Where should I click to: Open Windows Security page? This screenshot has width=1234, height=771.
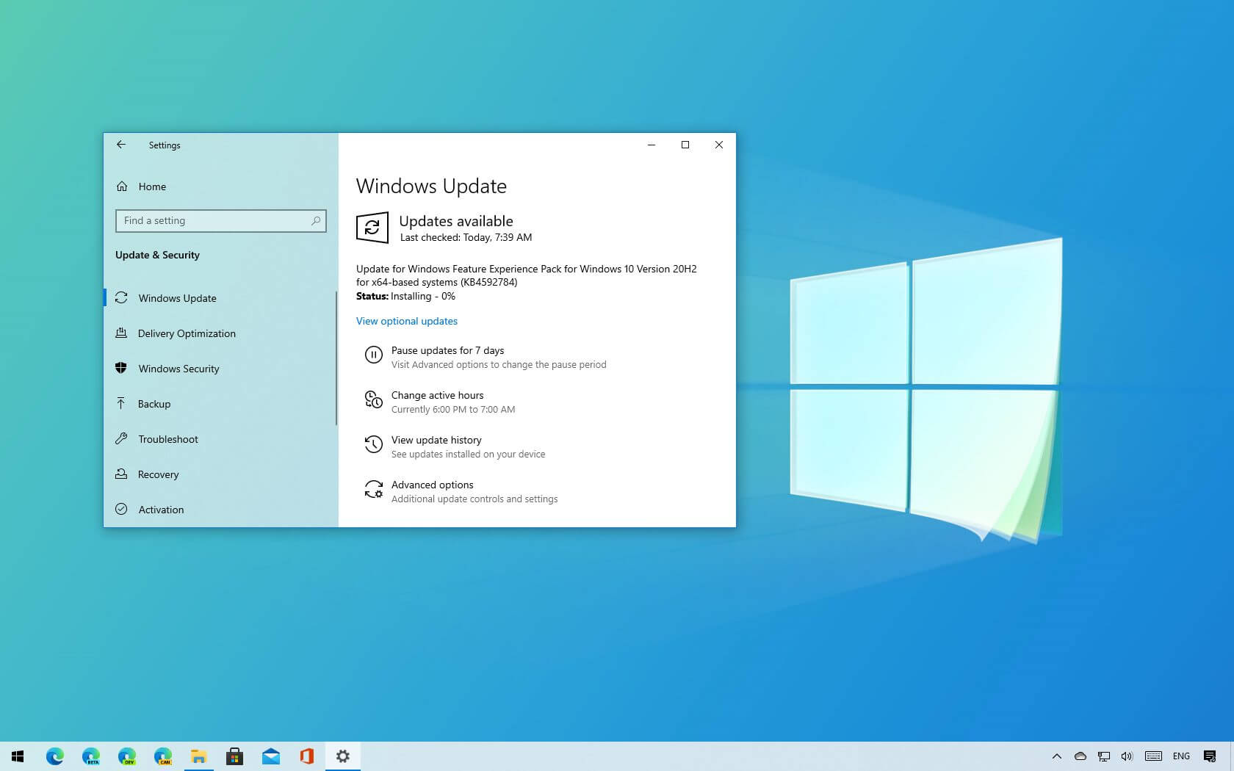[220, 369]
